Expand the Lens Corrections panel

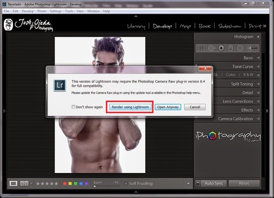(258, 101)
